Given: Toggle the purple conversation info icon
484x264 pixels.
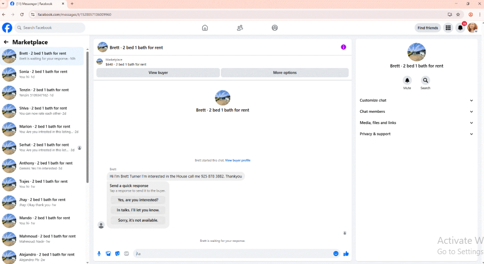Looking at the screenshot, I should pos(343,47).
